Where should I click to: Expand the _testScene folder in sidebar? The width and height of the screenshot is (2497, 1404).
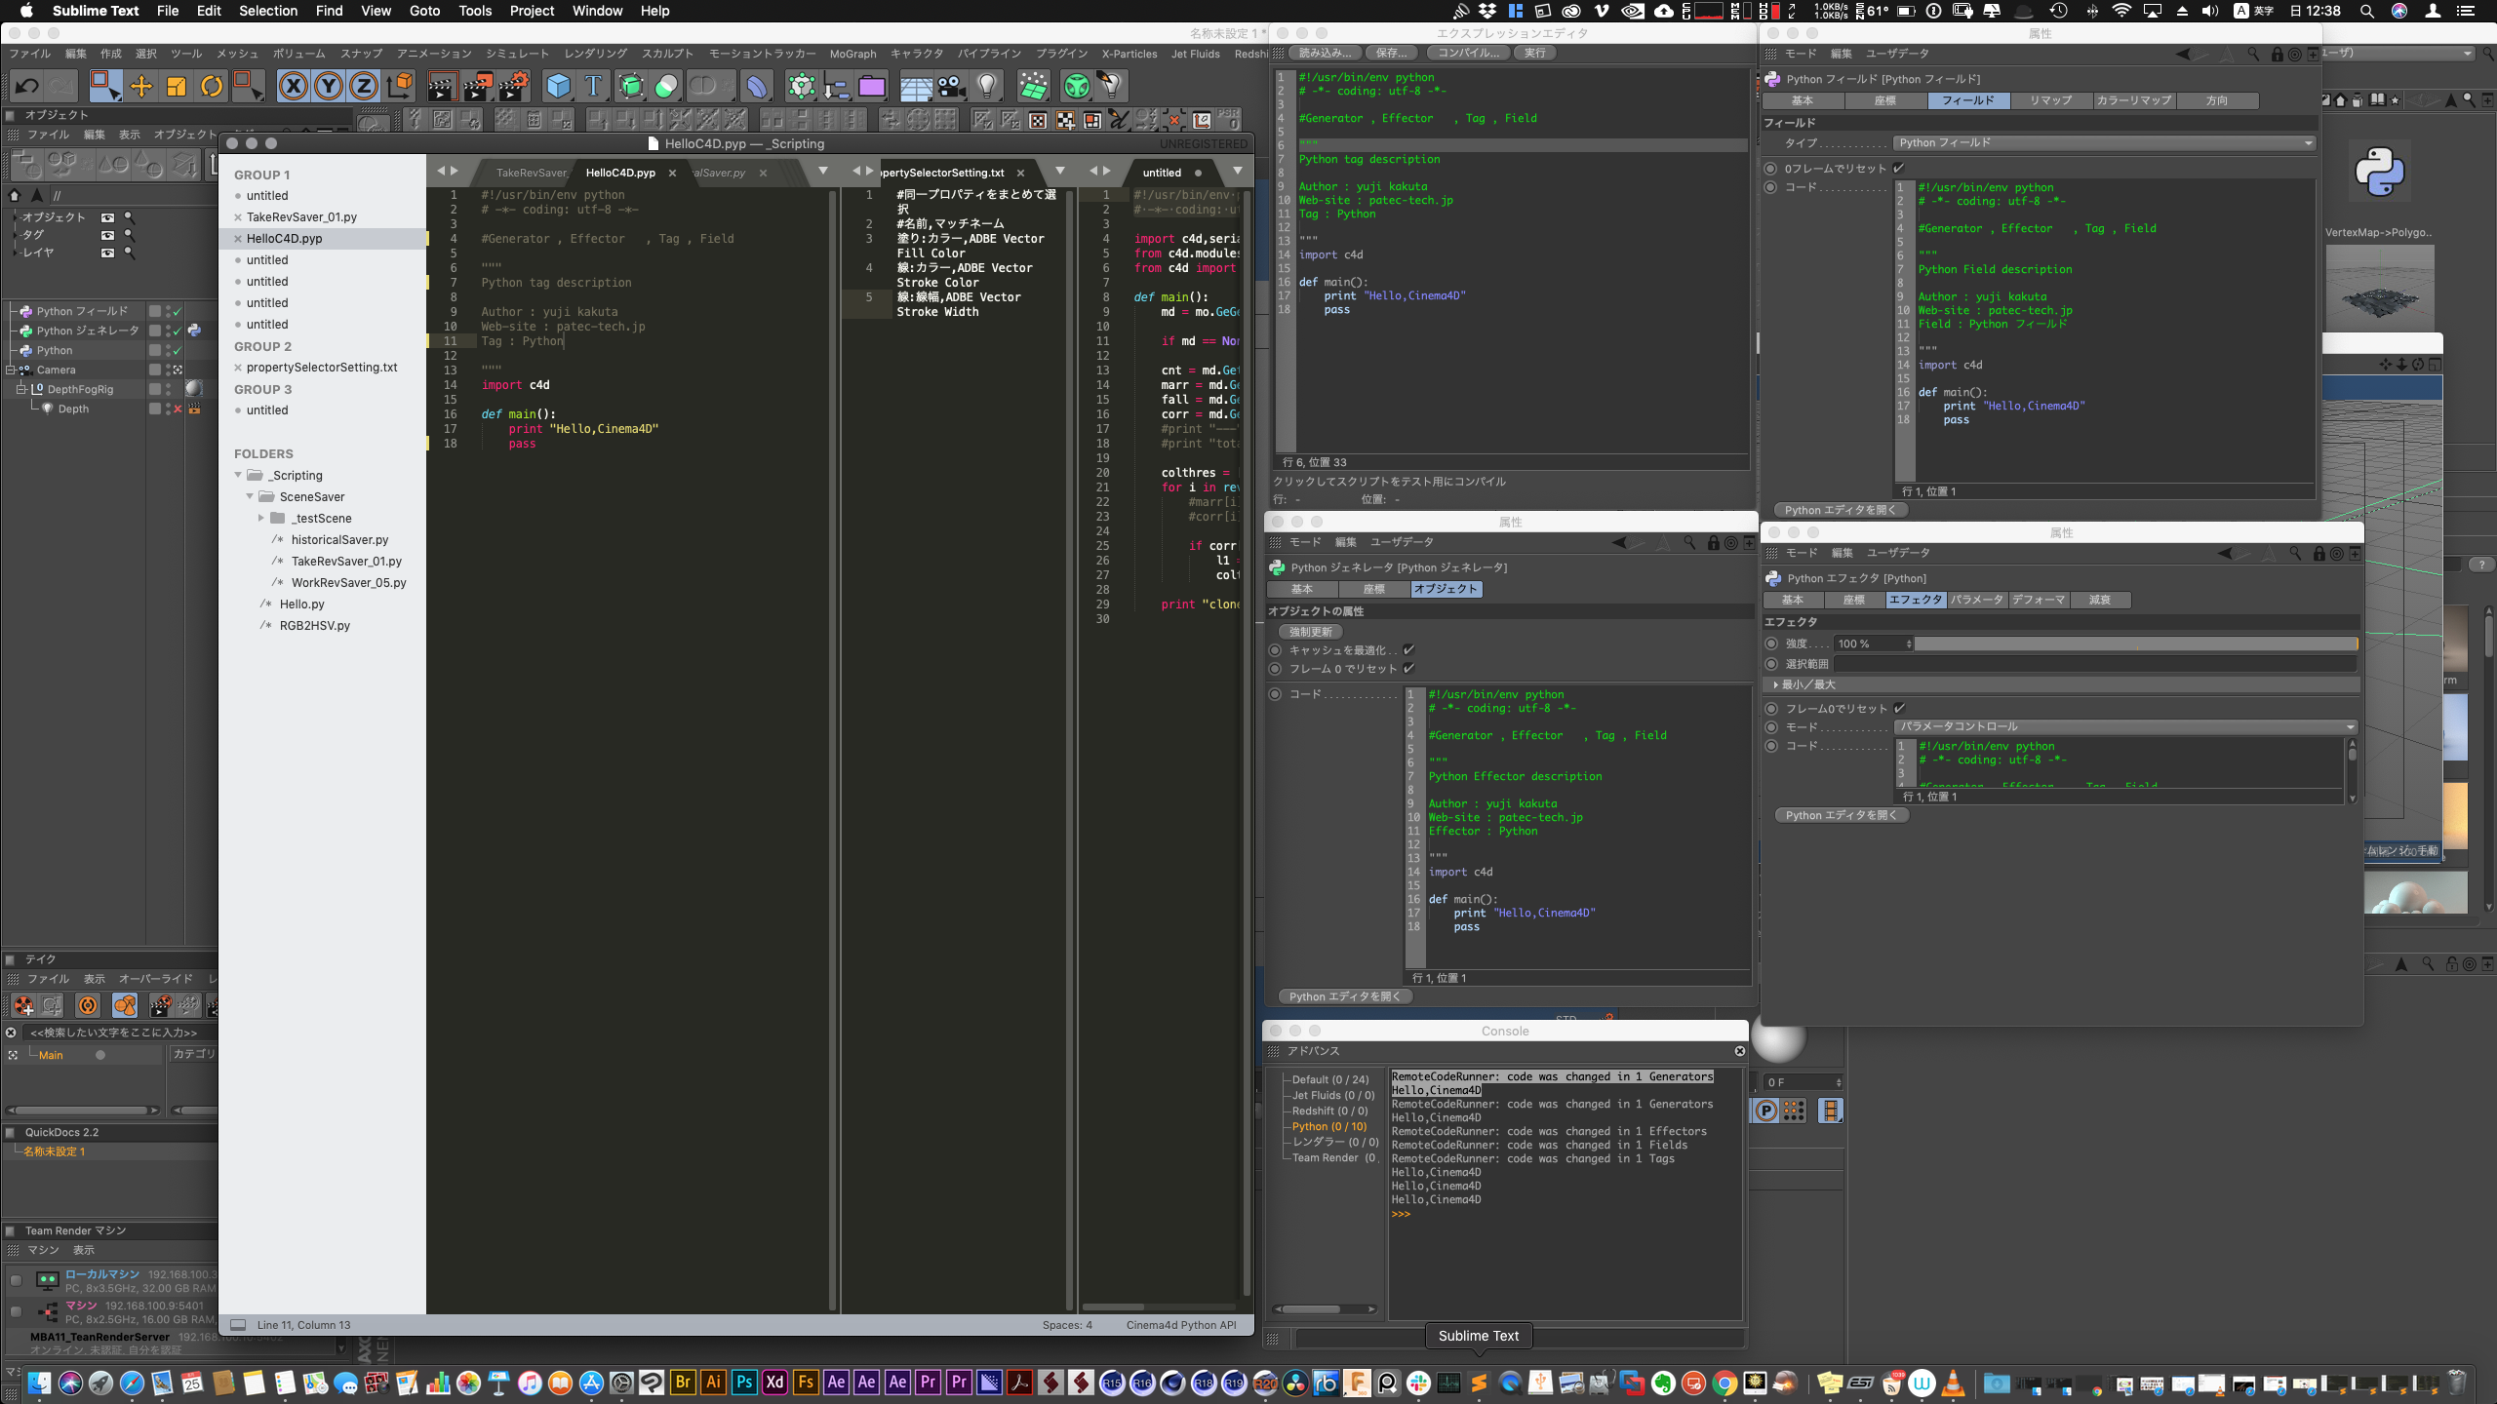(261, 519)
